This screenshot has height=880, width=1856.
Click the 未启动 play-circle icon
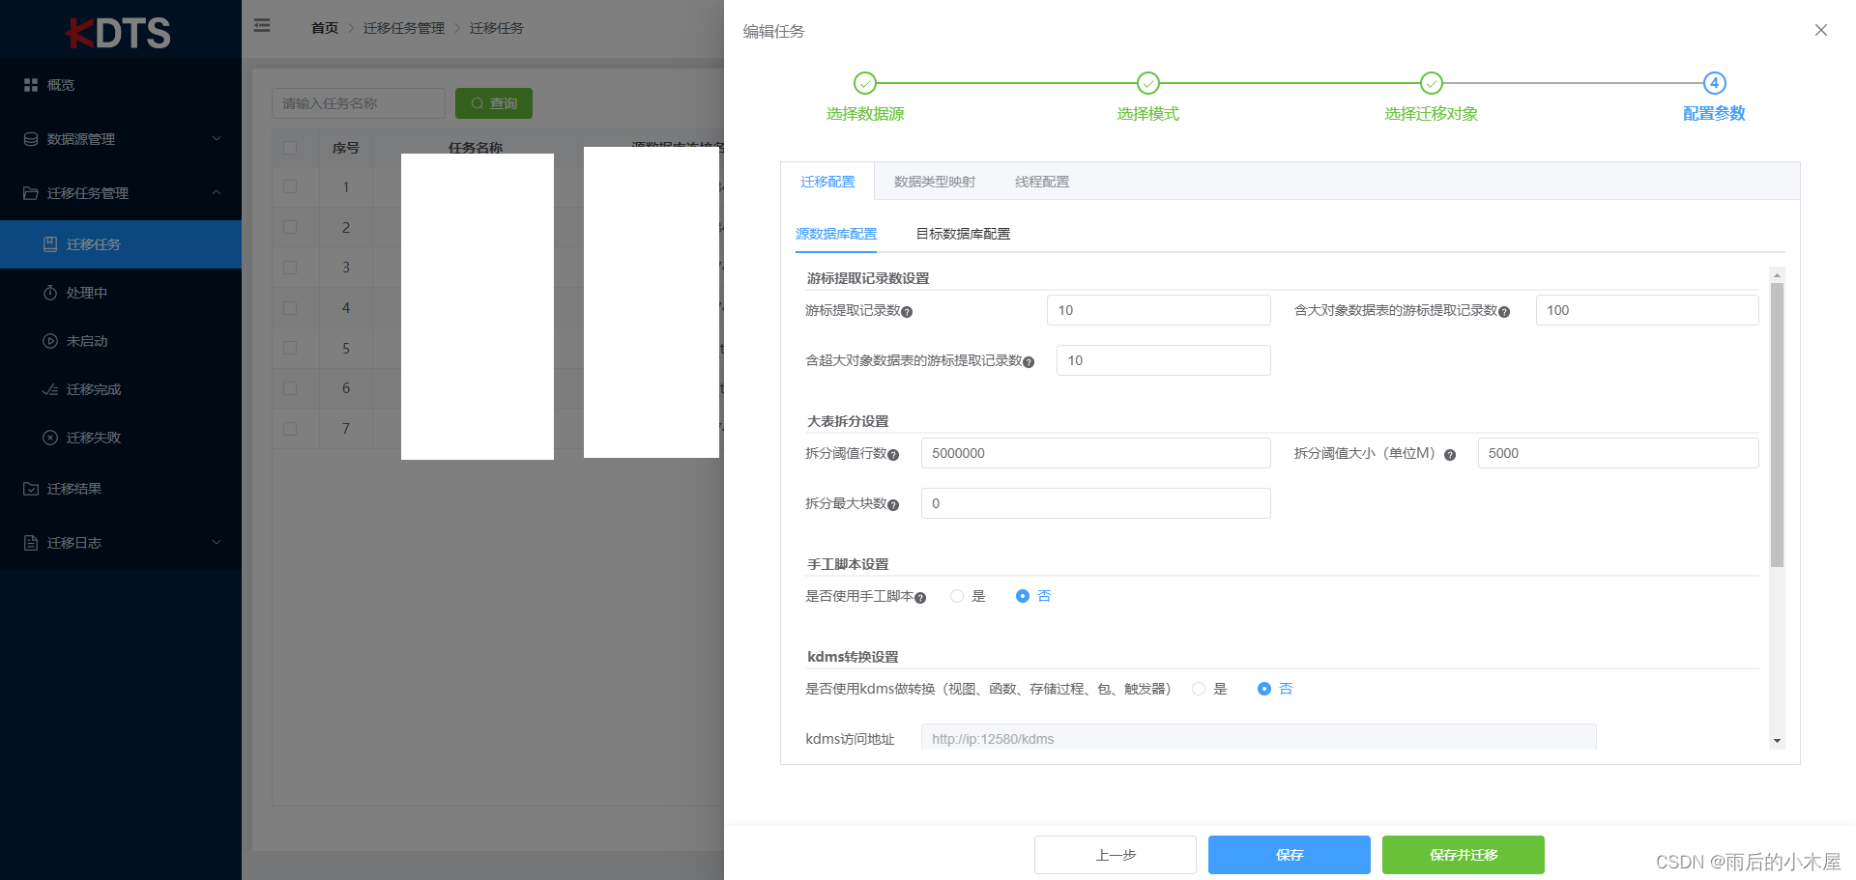point(50,341)
